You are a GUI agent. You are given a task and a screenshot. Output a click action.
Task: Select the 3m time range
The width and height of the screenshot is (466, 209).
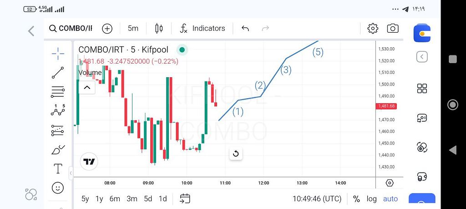(x=132, y=199)
